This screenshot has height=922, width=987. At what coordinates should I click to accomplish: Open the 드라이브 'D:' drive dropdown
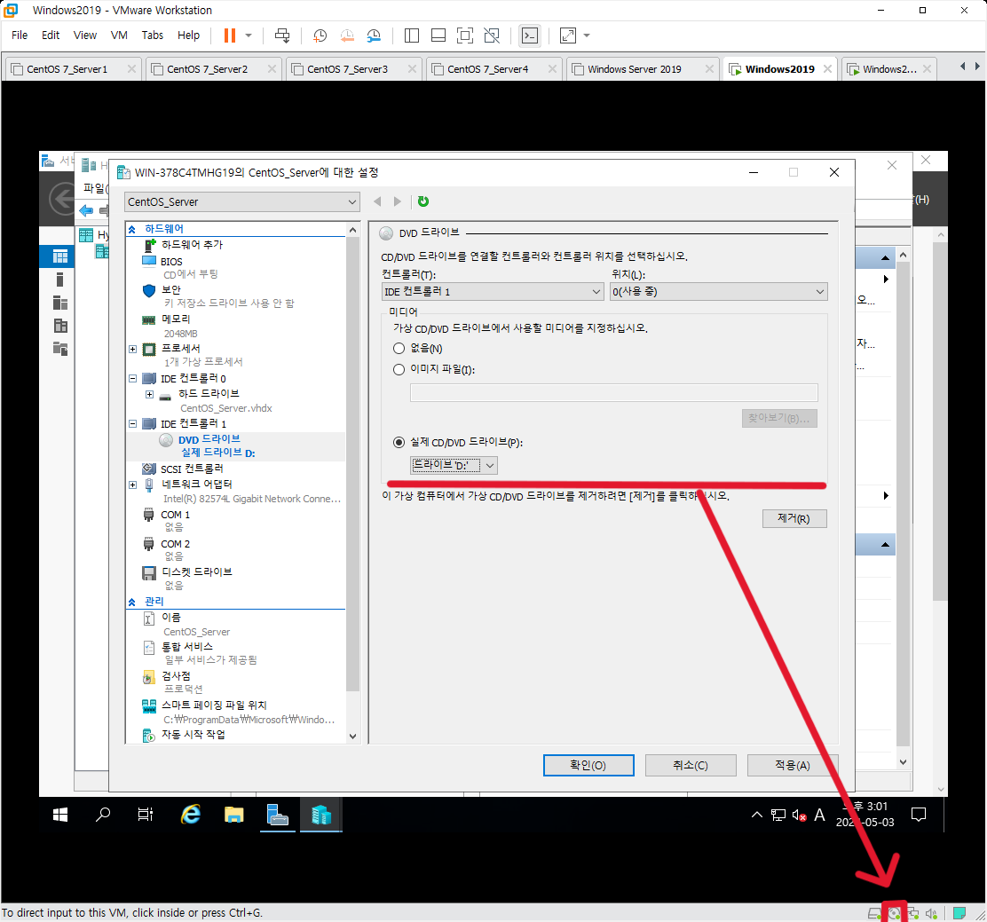(454, 466)
